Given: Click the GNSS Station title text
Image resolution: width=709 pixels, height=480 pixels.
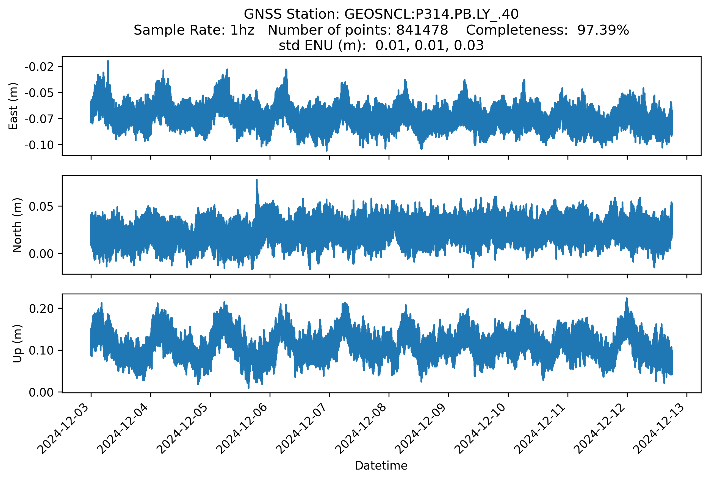Looking at the screenshot, I should point(381,14).
